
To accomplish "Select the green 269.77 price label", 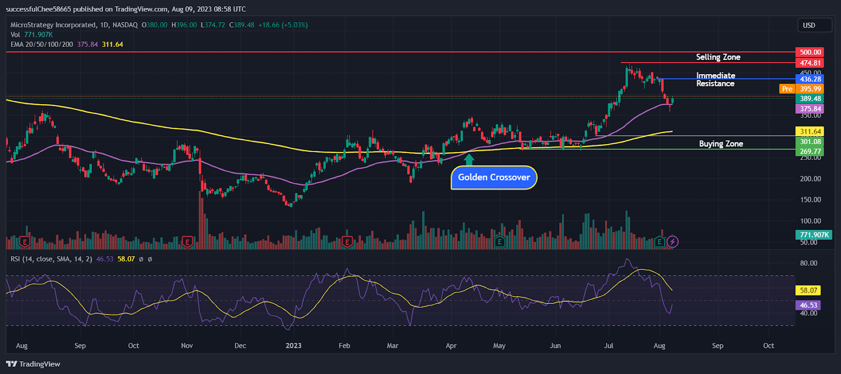I will pos(810,151).
